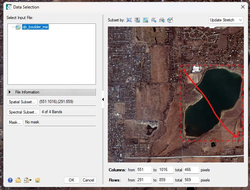
Task: Click the Spatial Subset button
Action: pyautogui.click(x=22, y=102)
